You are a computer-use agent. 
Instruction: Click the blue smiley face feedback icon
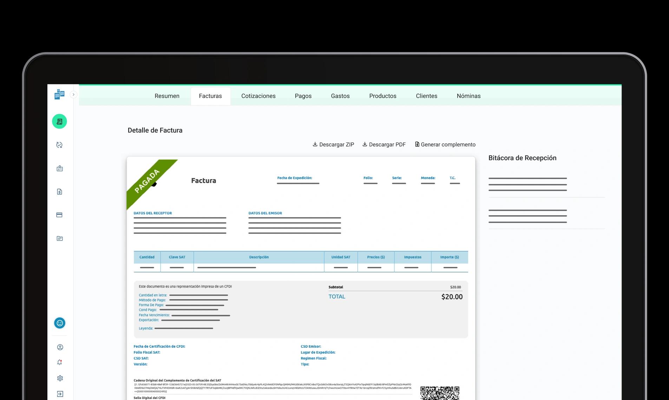tap(60, 323)
